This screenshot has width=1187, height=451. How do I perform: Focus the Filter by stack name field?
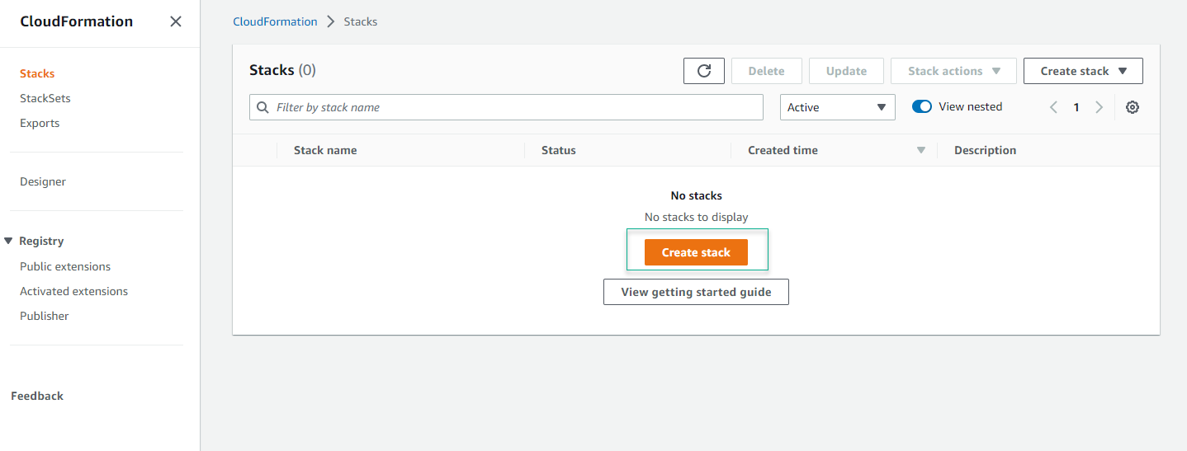tap(506, 107)
